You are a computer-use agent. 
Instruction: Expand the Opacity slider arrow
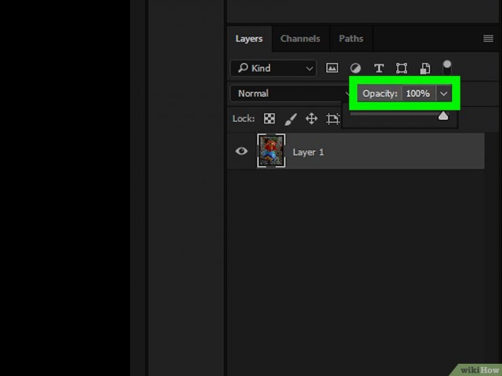tap(444, 93)
